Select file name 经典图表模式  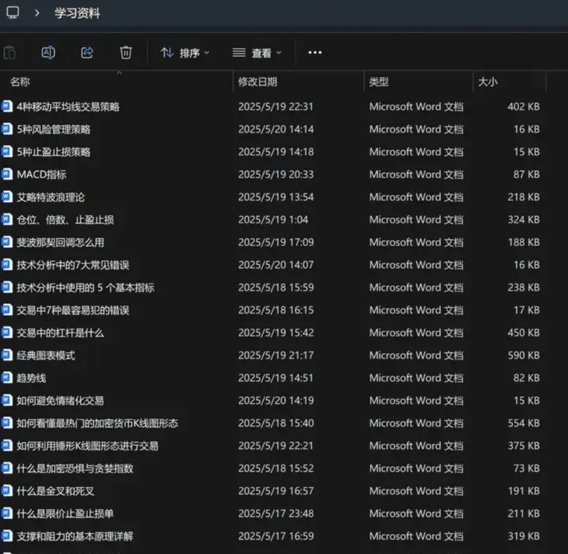(46, 355)
